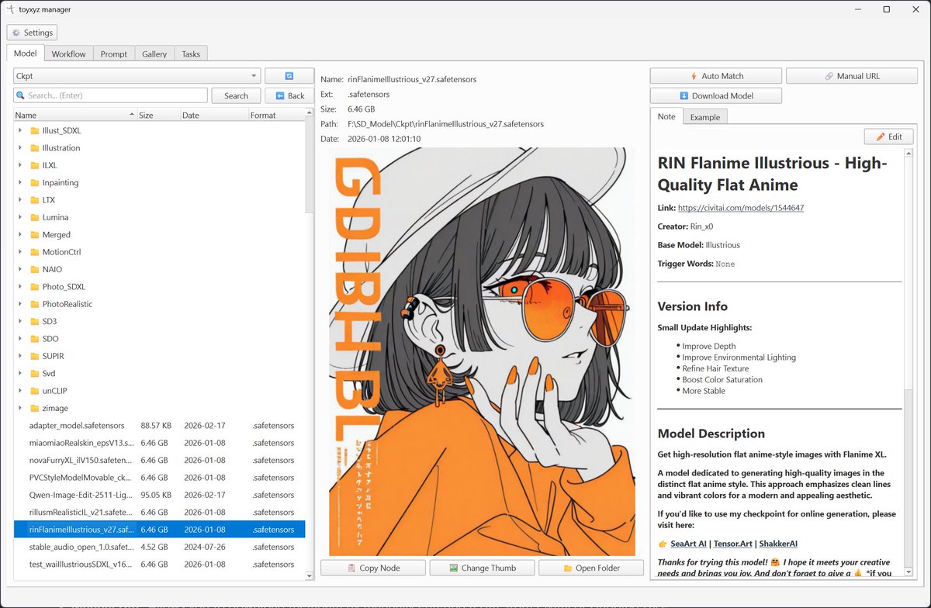Click the Open Folder button
931x608 pixels.
pos(591,568)
